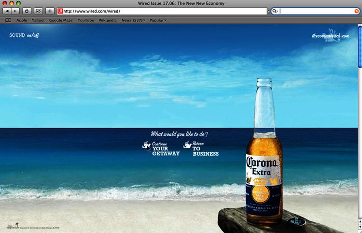The height and width of the screenshot is (233, 362).
Task: Click the relax responsibly logo
Action: point(13,226)
